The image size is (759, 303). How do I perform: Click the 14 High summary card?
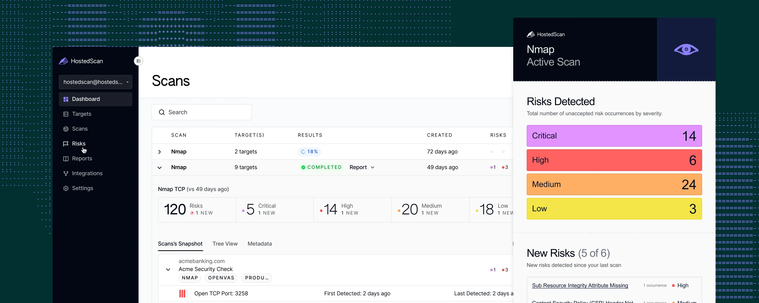[352, 210]
